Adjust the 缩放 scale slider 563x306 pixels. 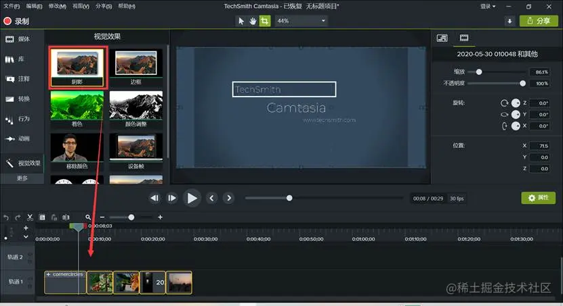coord(479,72)
